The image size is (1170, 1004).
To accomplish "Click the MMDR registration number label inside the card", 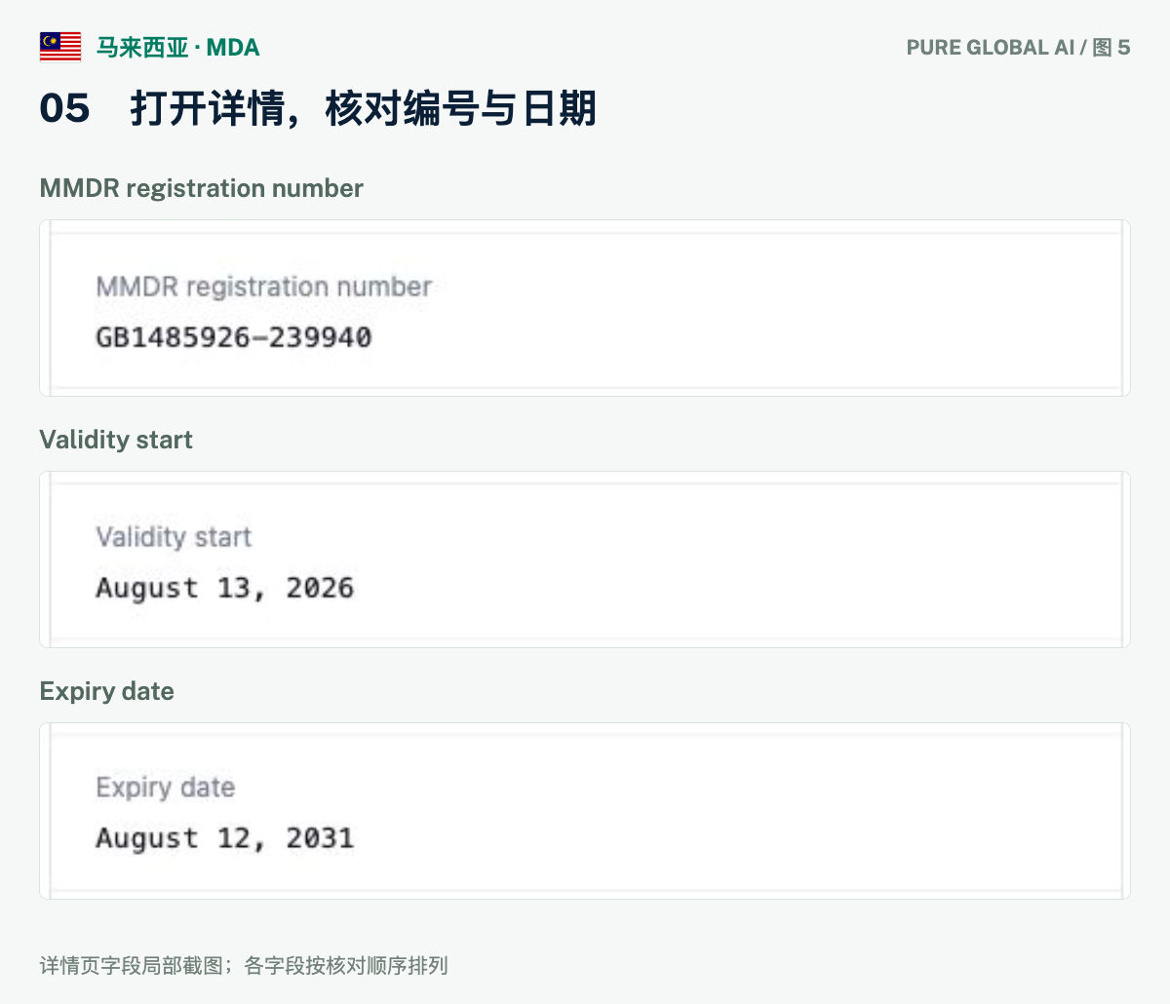I will point(263,287).
